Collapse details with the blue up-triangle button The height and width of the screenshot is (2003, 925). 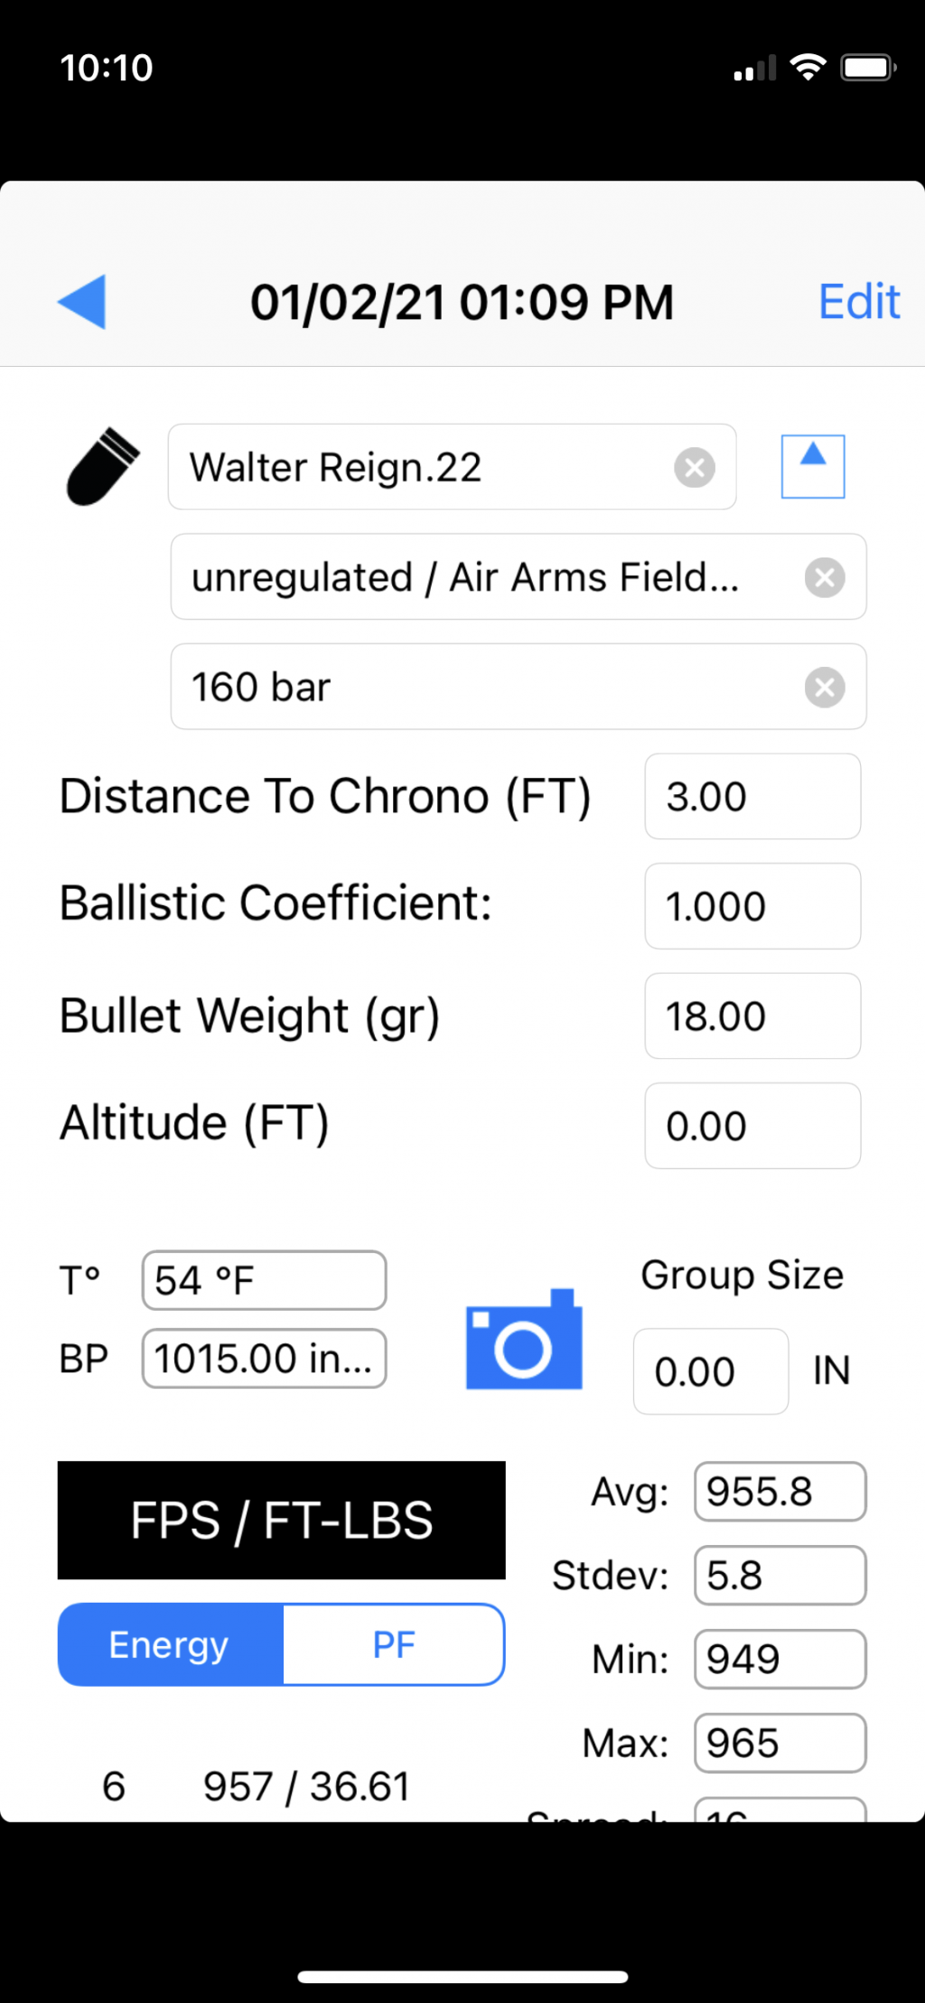(x=813, y=466)
